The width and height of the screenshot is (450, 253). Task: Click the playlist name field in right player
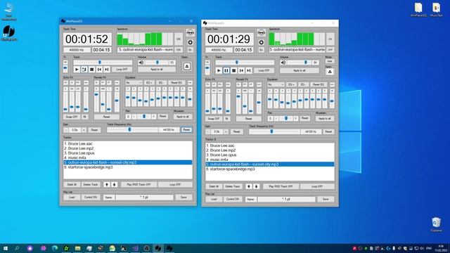(x=287, y=199)
